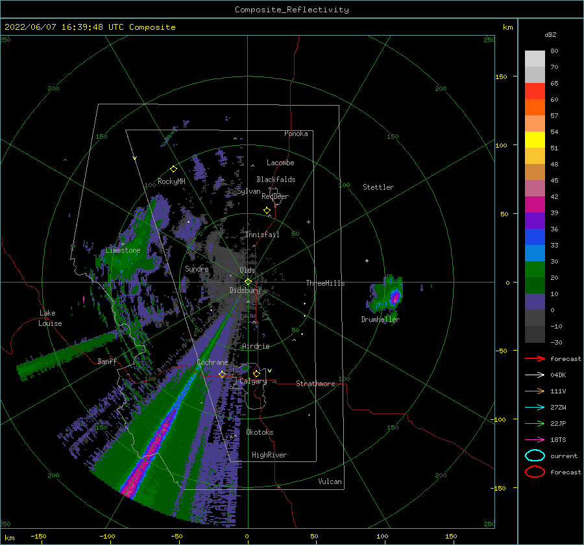The height and width of the screenshot is (545, 584).
Task: Click the green 22JP arrow icon
Action: (535, 423)
